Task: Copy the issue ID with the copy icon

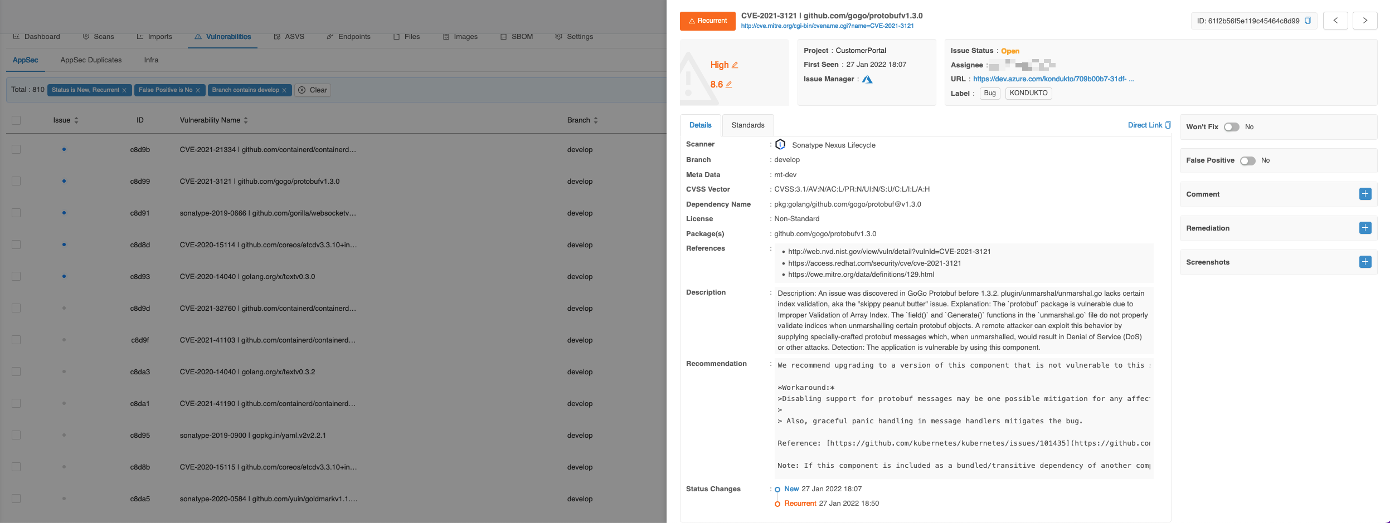Action: tap(1308, 21)
